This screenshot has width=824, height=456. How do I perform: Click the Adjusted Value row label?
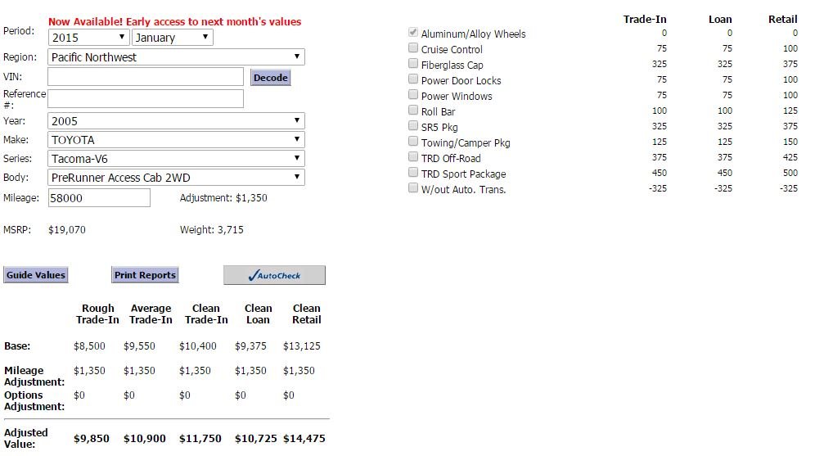coord(25,438)
